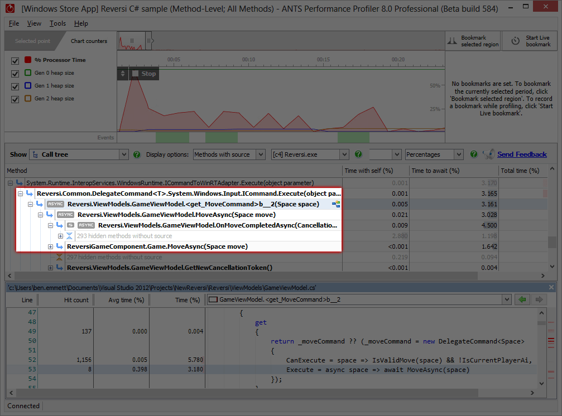
Task: Navigate back with the green left arrow
Action: [x=522, y=299]
